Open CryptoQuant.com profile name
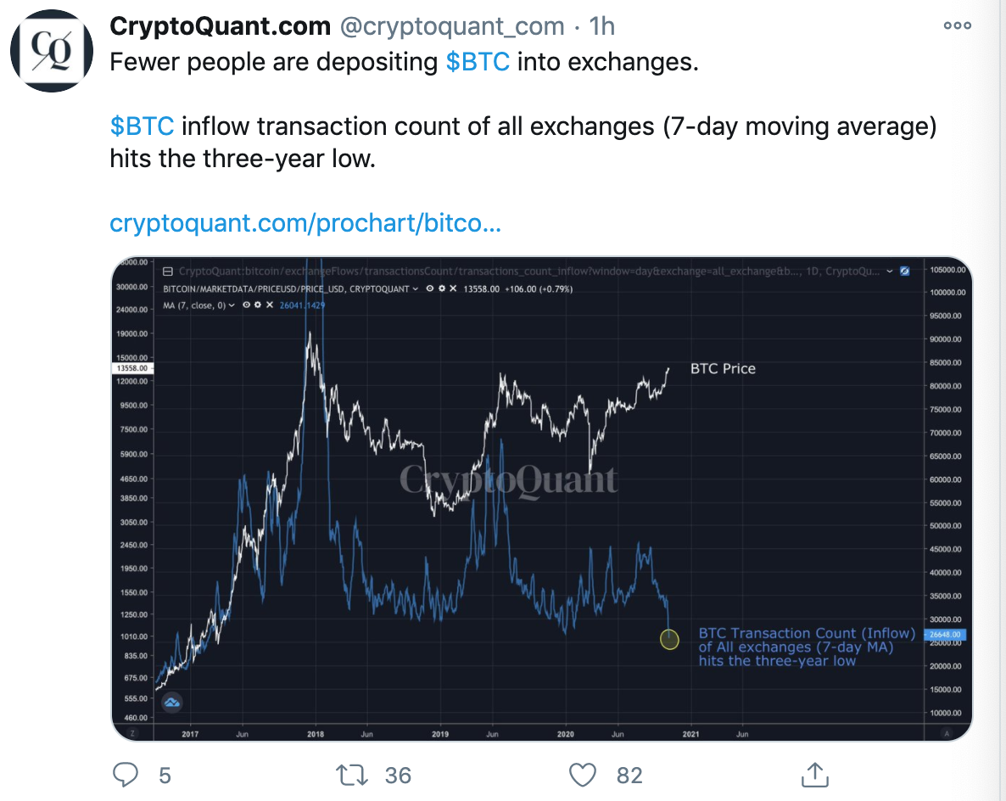The image size is (1006, 801). [x=220, y=26]
